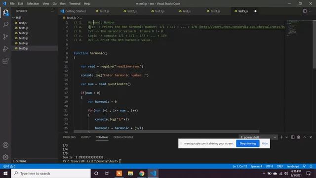
Task: Open the Windows Start menu
Action: pyautogui.click(x=5, y=174)
